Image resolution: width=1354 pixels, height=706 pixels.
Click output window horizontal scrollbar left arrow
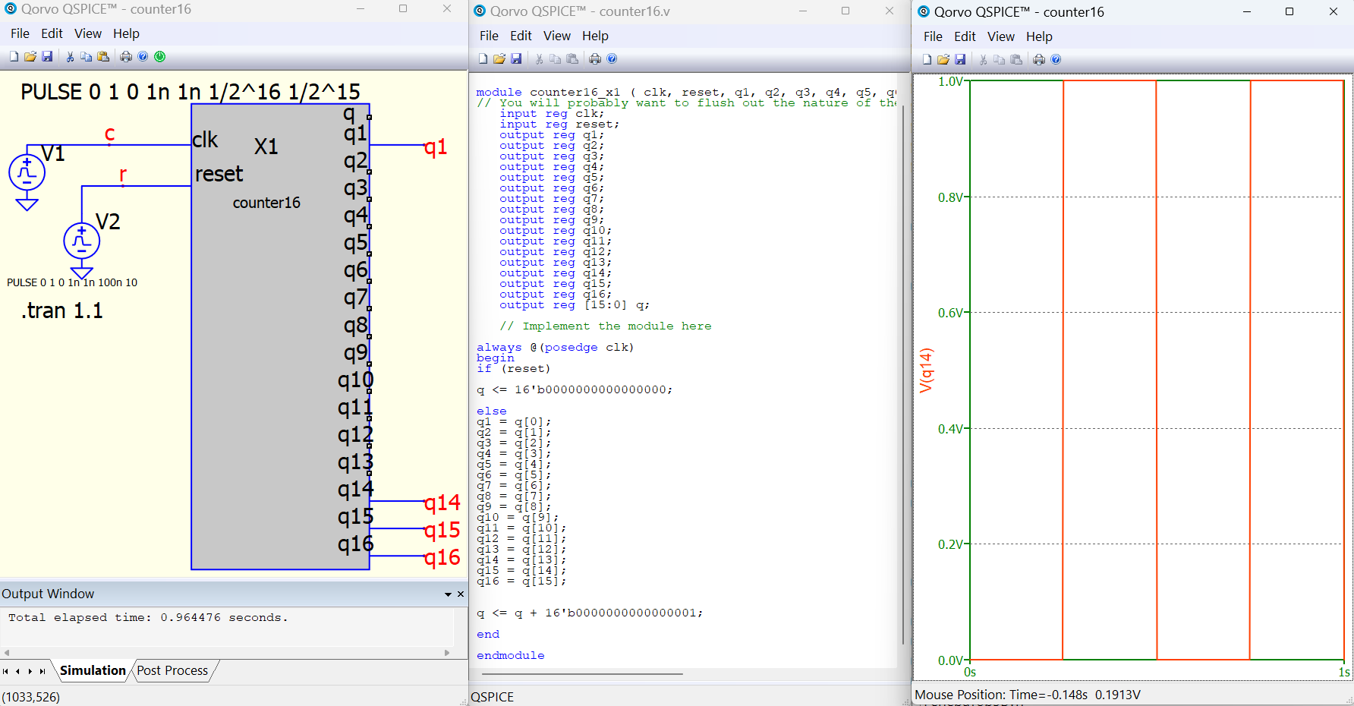(x=7, y=653)
